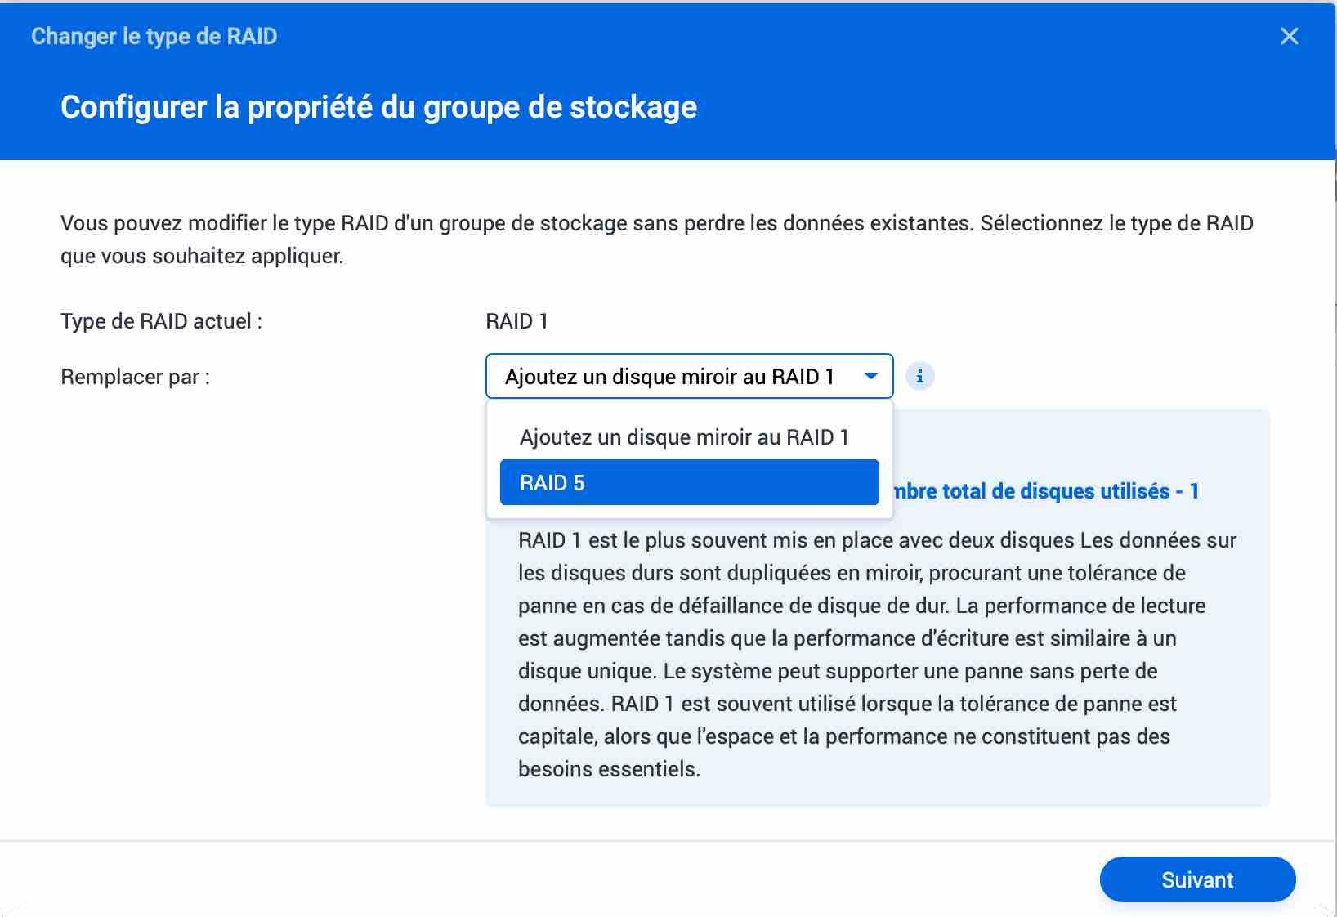Click the "Configurer la propriété" heading

pos(378,107)
